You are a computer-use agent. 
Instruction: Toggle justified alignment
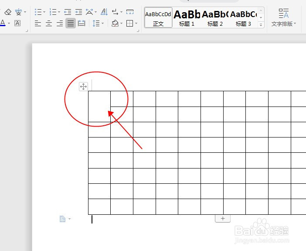point(71,23)
